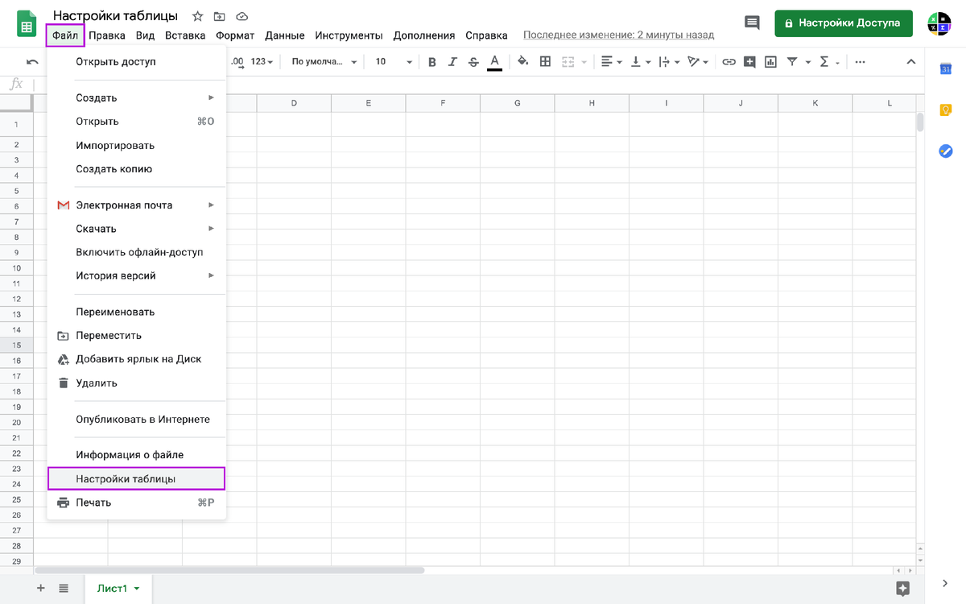Image resolution: width=966 pixels, height=604 pixels.
Task: Expand the Создать submenu
Action: click(137, 97)
